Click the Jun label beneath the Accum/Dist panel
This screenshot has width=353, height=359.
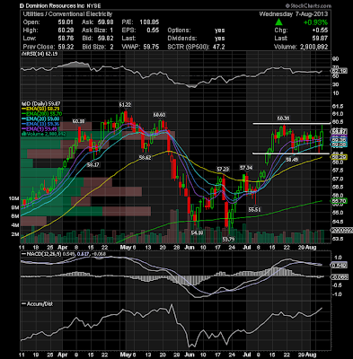[190, 355]
